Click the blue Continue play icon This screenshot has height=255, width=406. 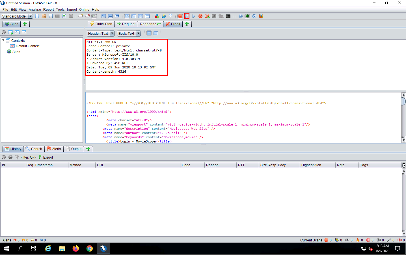[x=194, y=16]
